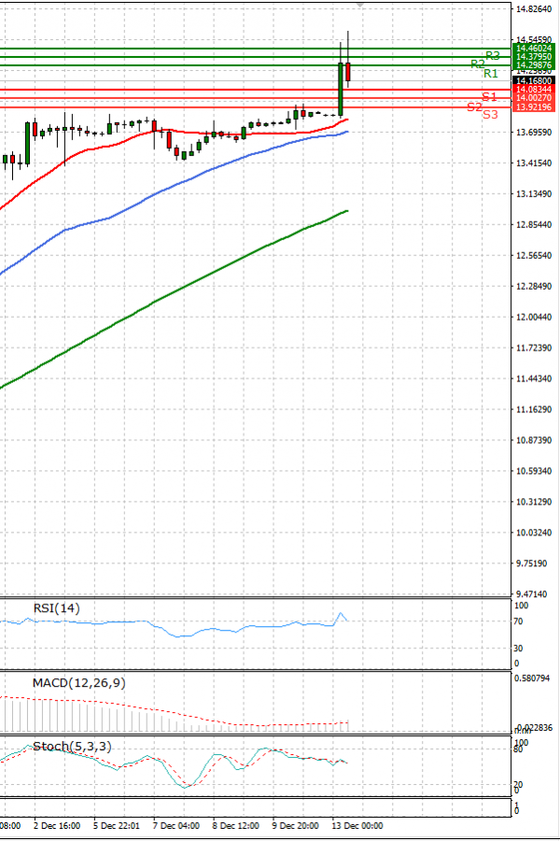Click the 12.85440 price axis value
Viewport: 560px width, 841px height.
pos(534,224)
